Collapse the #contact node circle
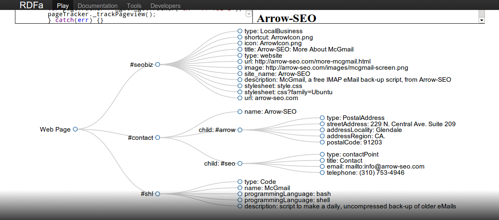This screenshot has width=499, height=220. [x=158, y=137]
